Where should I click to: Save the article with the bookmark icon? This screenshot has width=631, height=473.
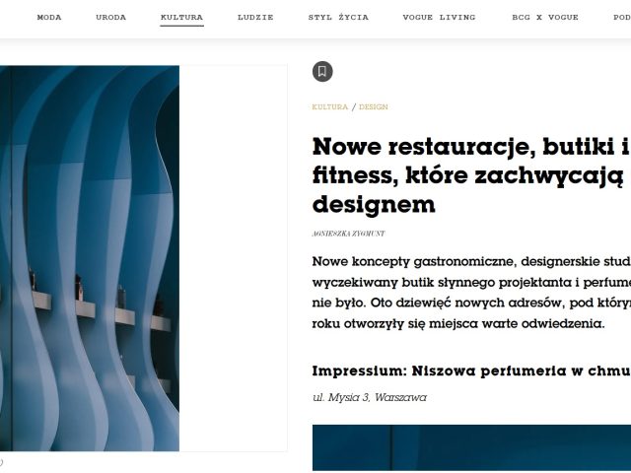322,72
